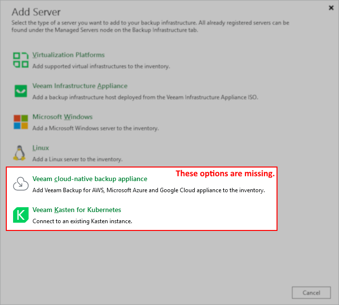The width and height of the screenshot is (339, 305).
Task: Click the Kasten K logo icon
Action: 21,215
